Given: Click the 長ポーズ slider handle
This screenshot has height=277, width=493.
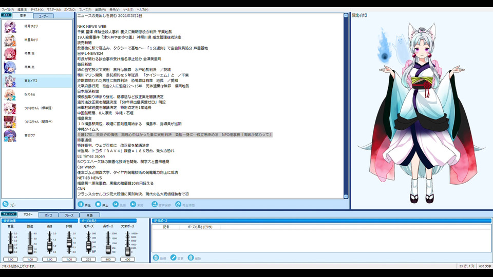Looking at the screenshot, I should tap(108, 248).
